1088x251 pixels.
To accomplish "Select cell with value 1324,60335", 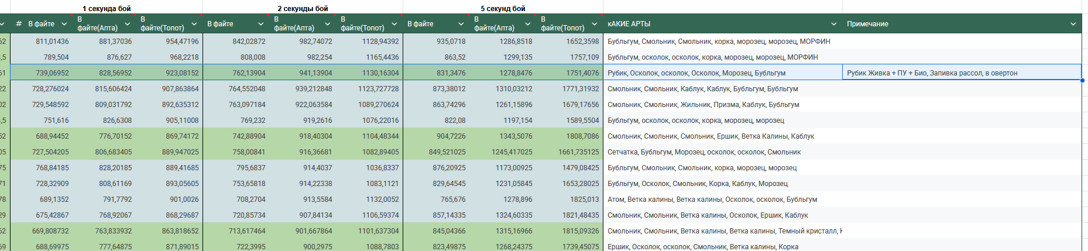I will [503, 215].
